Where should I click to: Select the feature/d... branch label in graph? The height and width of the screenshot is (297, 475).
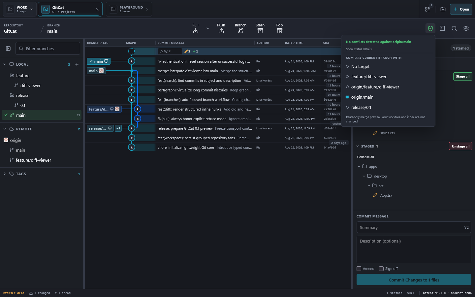tap(104, 109)
